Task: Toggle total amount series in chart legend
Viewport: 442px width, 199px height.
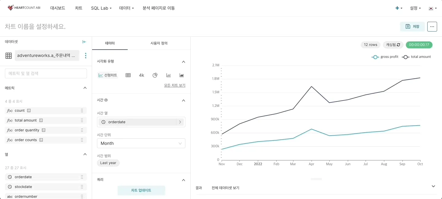Action: coord(417,57)
